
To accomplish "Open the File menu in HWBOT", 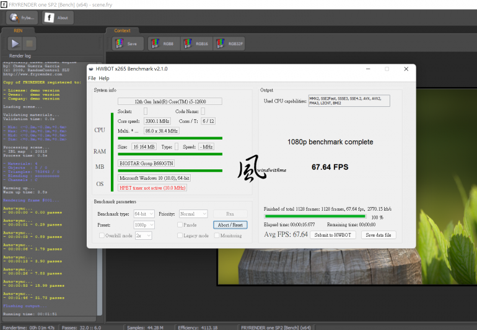I will click(x=92, y=78).
